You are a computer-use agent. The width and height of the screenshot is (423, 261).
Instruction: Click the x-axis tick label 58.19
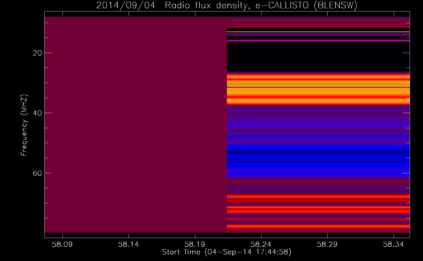[195, 244]
